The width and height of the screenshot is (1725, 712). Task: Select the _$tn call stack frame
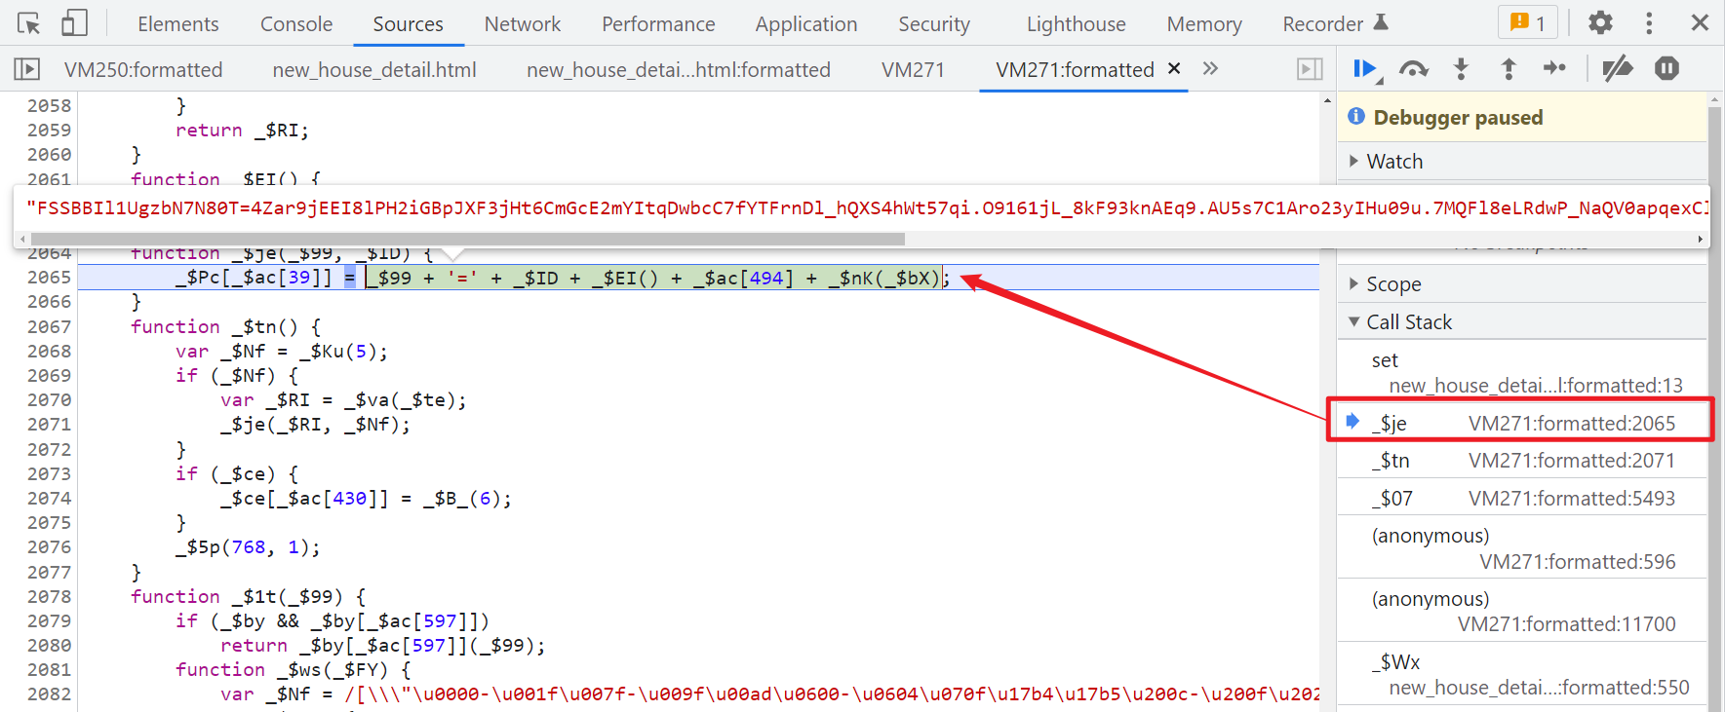tap(1522, 461)
